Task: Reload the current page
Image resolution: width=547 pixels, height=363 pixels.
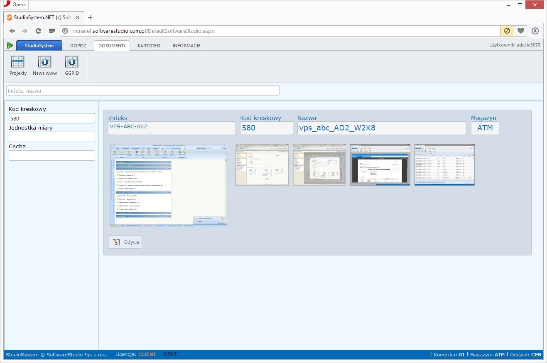Action: (38, 31)
